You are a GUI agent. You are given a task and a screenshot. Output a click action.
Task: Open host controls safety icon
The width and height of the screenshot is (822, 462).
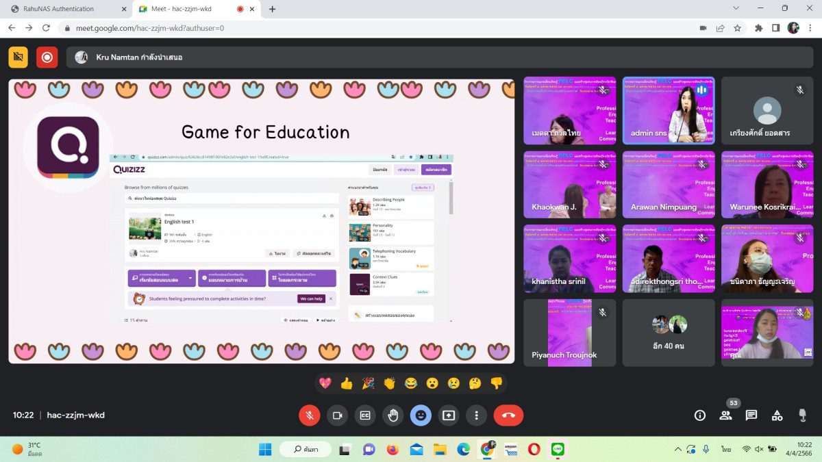pos(802,415)
